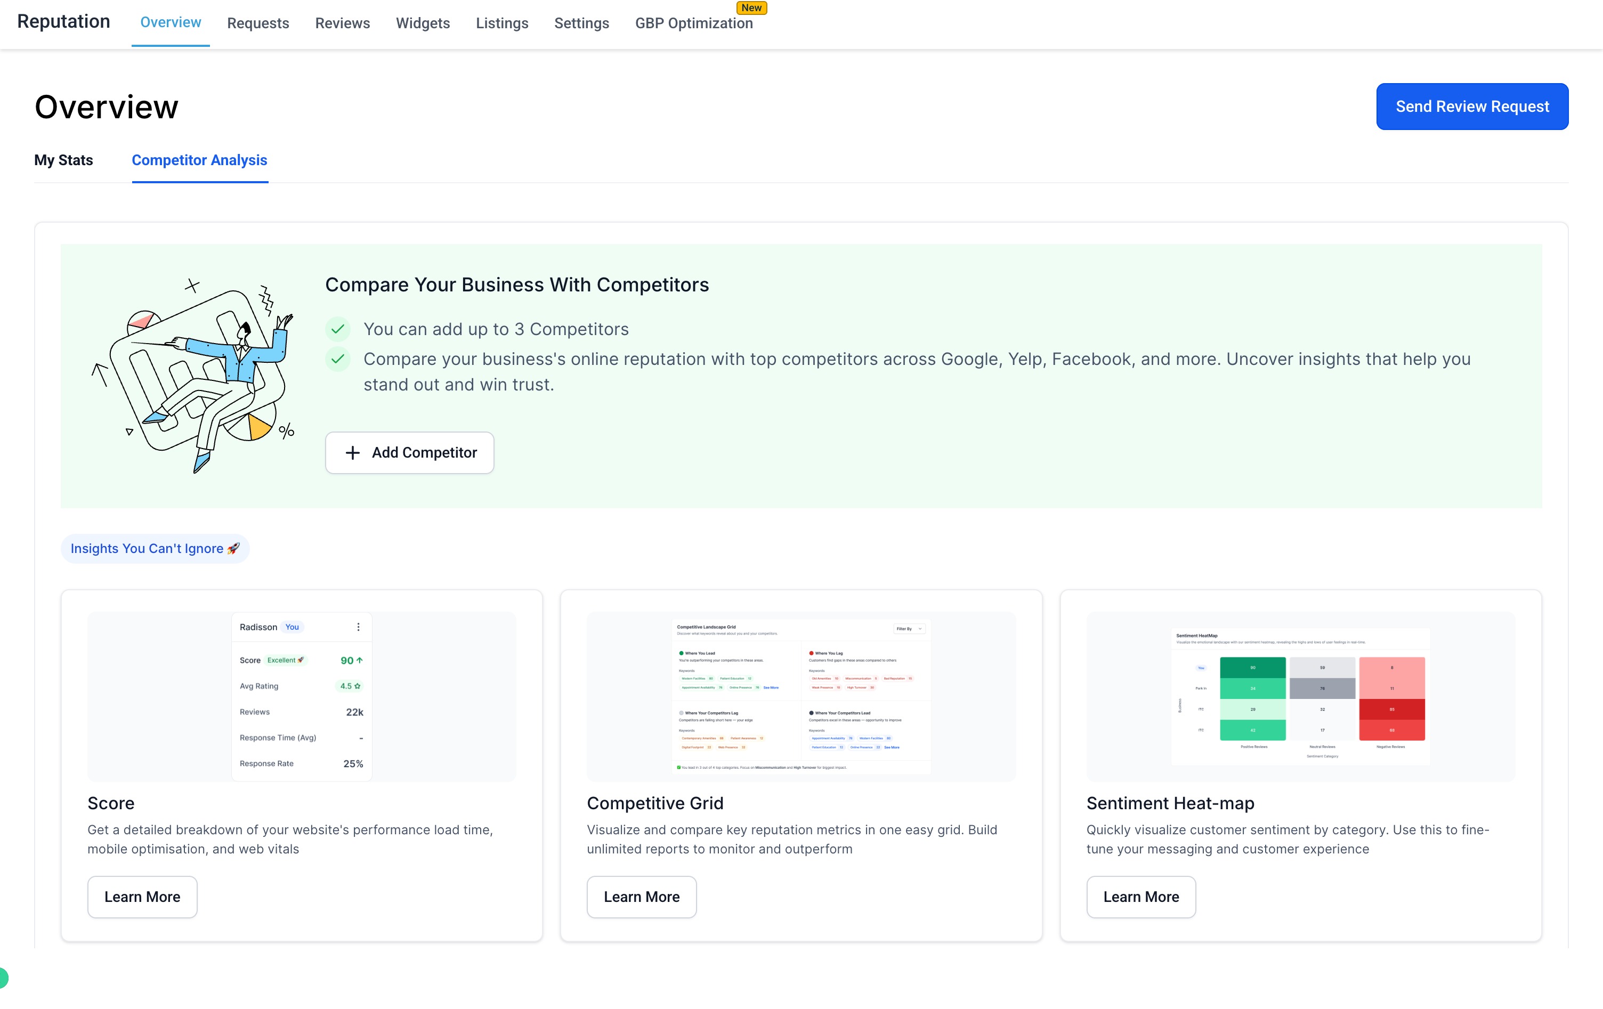Click the green circle at bottom-left corner
1603x1009 pixels.
tap(3, 978)
